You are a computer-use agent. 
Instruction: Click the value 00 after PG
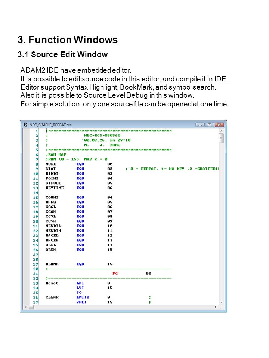pos(148,273)
